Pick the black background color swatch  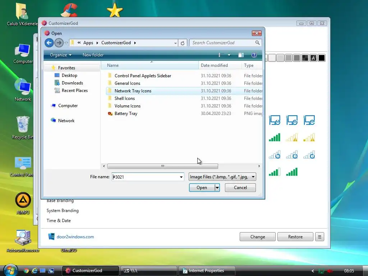click(x=322, y=58)
